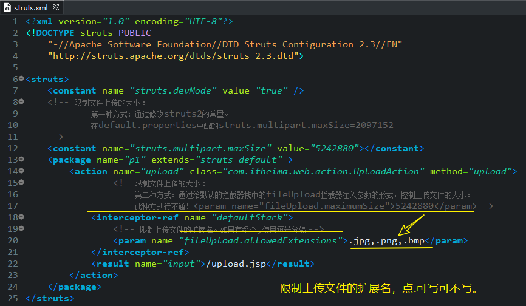Image resolution: width=526 pixels, height=306 pixels.
Task: Click line number 12 in the gutter
Action: pyautogui.click(x=12, y=148)
